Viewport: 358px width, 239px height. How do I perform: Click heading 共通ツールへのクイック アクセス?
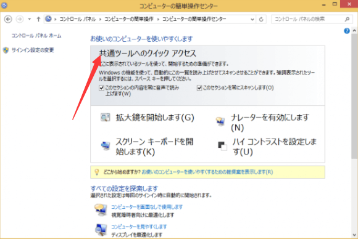[148, 54]
